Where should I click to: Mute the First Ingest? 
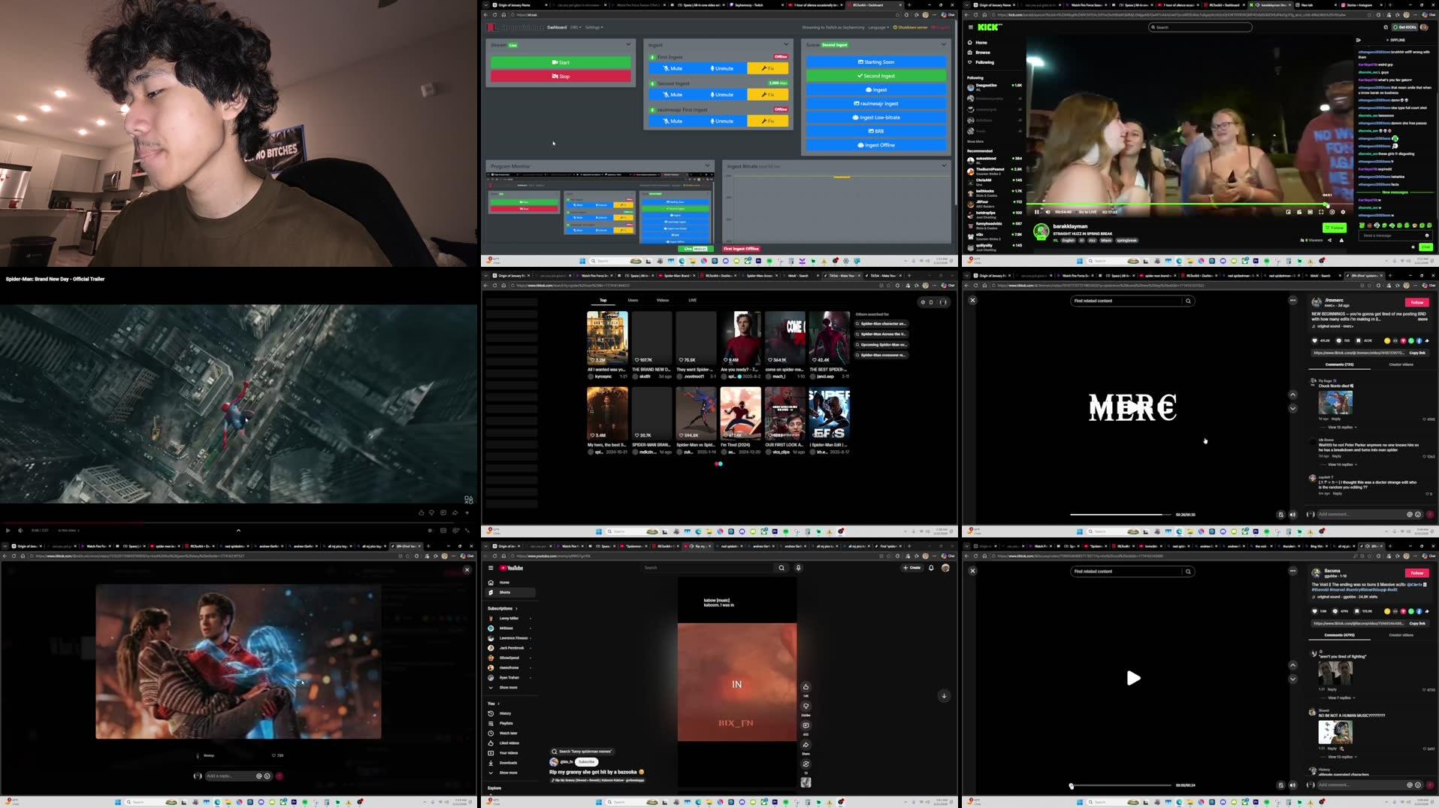coord(674,68)
